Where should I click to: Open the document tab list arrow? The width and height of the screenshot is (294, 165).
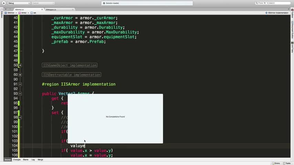[288, 9]
